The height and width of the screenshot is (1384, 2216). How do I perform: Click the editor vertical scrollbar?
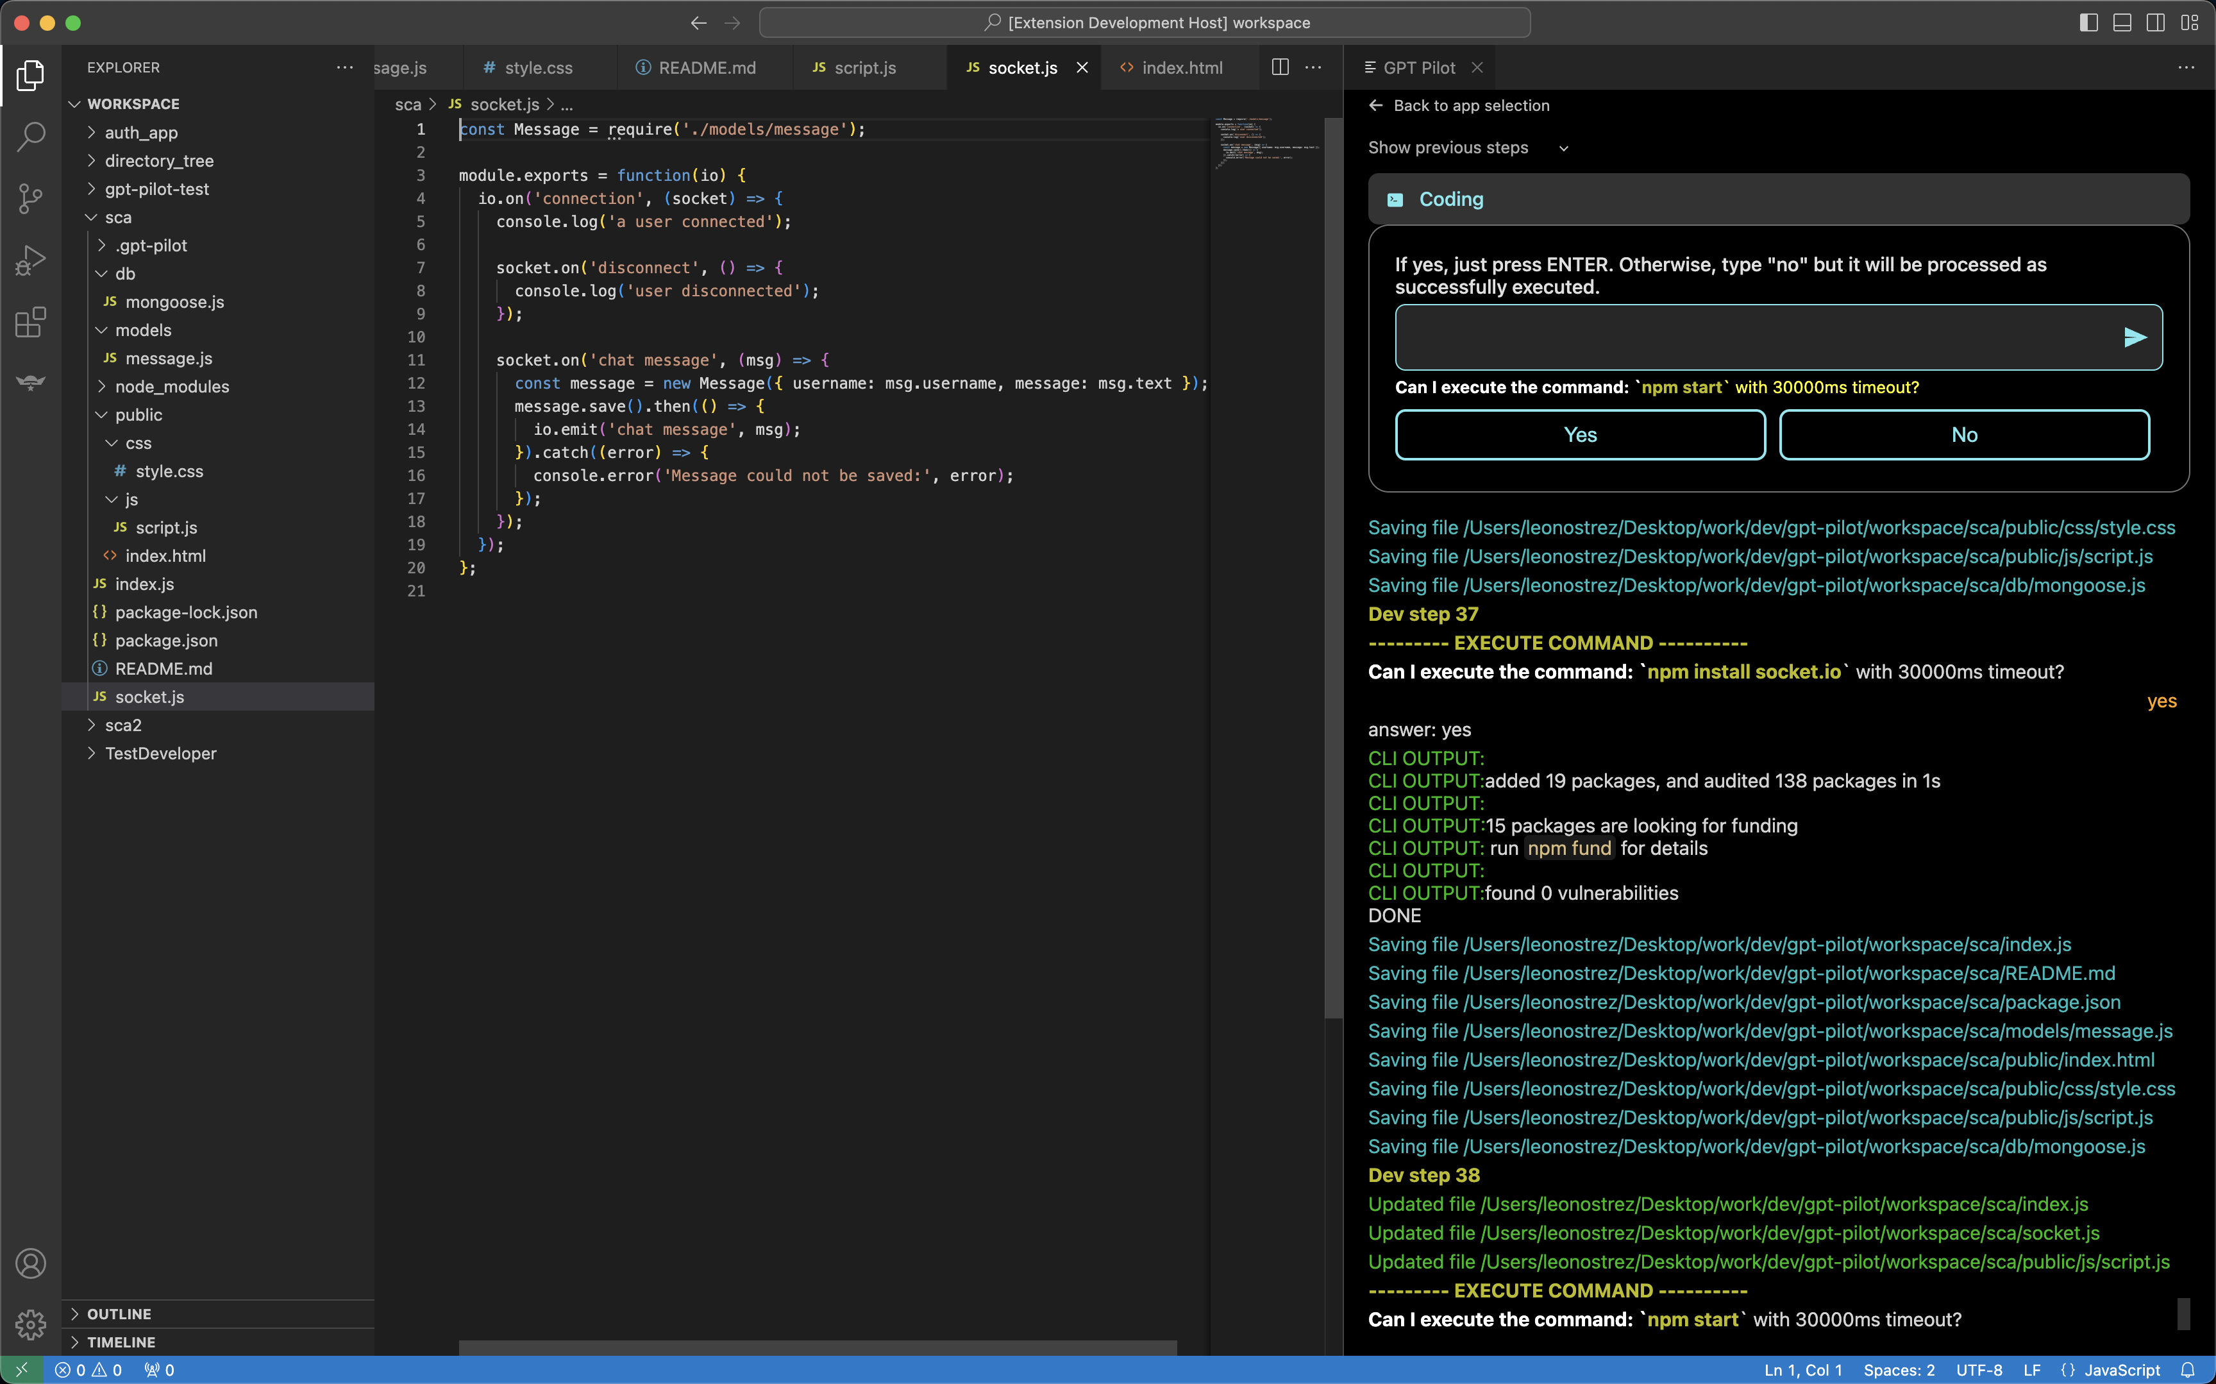pos(1332,568)
